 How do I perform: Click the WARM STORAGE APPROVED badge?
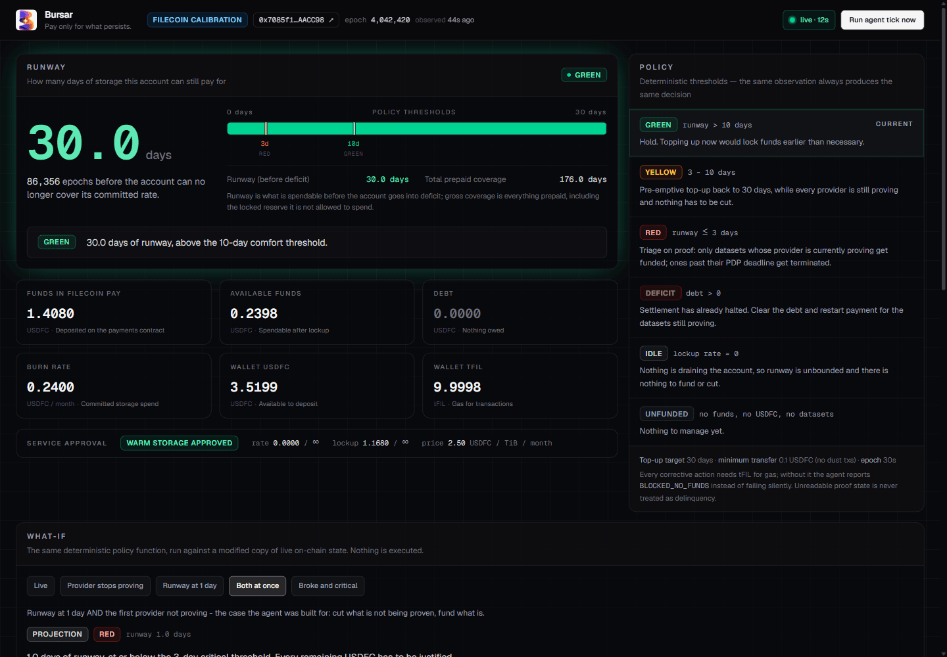point(180,443)
